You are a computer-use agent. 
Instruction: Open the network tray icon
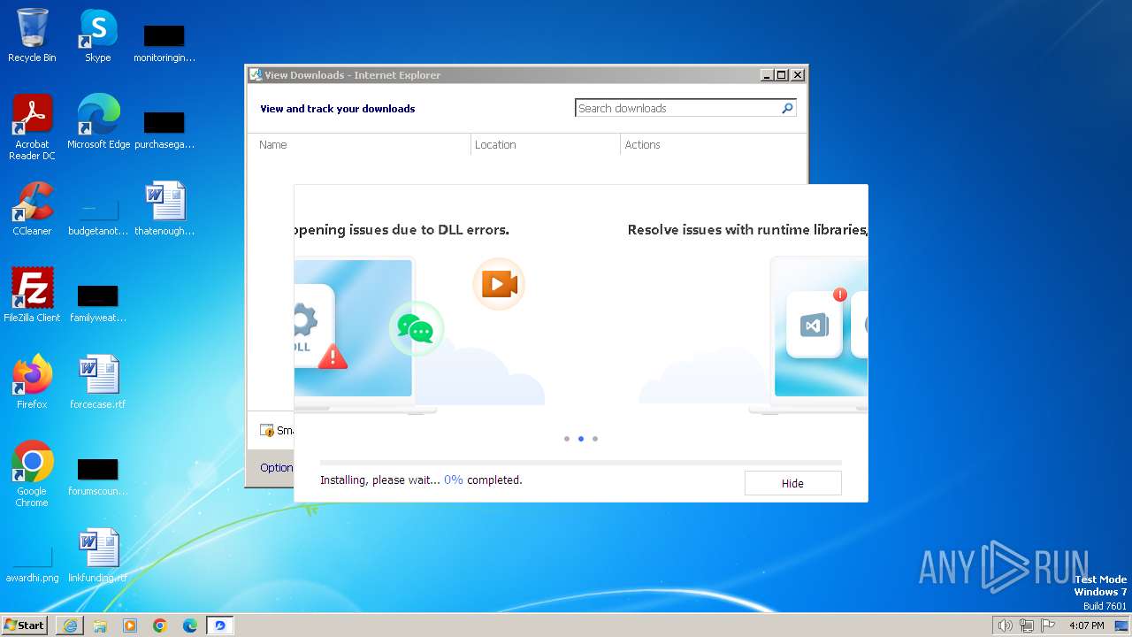(x=1027, y=625)
